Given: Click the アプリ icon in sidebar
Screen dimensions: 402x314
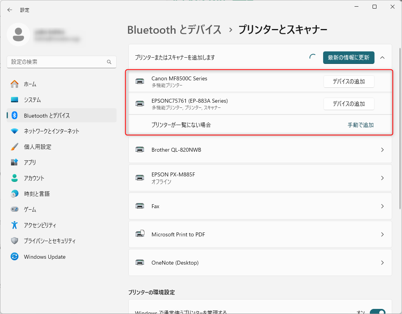Looking at the screenshot, I should [15, 162].
